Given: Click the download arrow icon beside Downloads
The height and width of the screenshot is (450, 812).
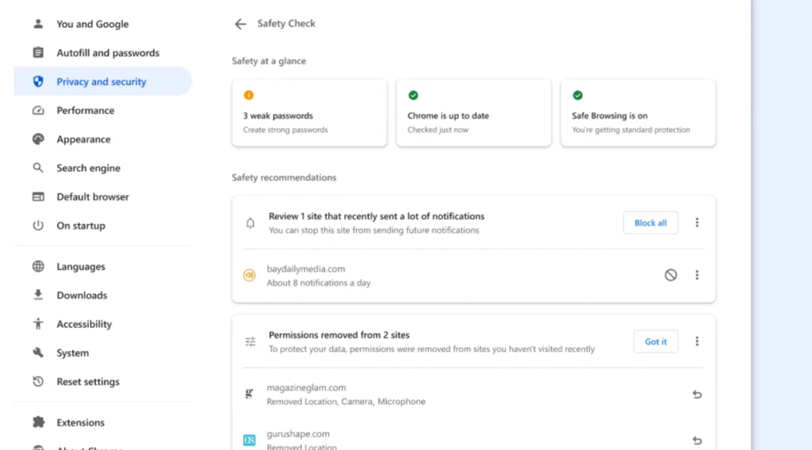Looking at the screenshot, I should 38,295.
